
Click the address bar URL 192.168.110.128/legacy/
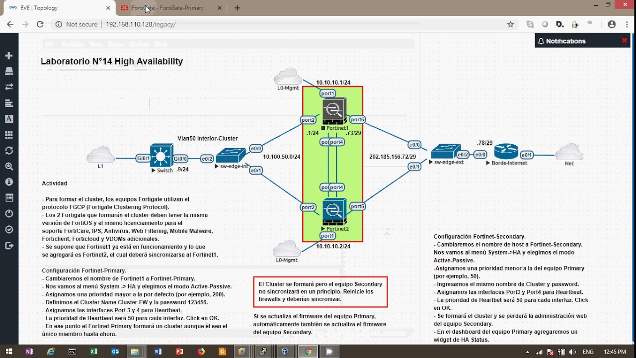(x=141, y=24)
